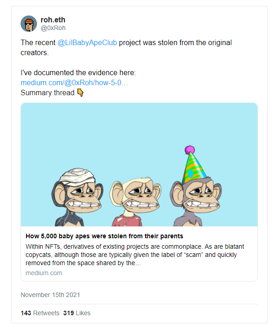This screenshot has width=278, height=328.
Task: Click the 'Summary thread' text line
Action: click(47, 93)
